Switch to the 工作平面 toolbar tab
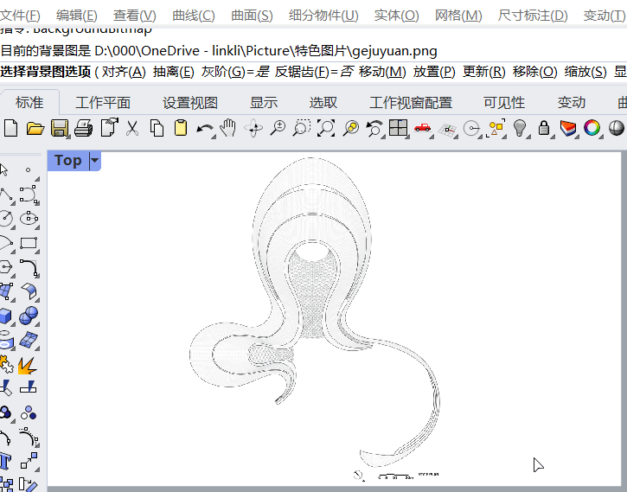The width and height of the screenshot is (627, 492). tap(103, 102)
